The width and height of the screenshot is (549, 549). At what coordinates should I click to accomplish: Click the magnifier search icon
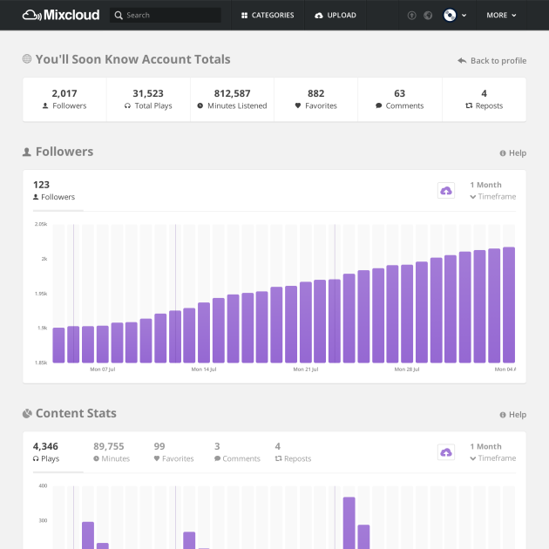pos(119,16)
